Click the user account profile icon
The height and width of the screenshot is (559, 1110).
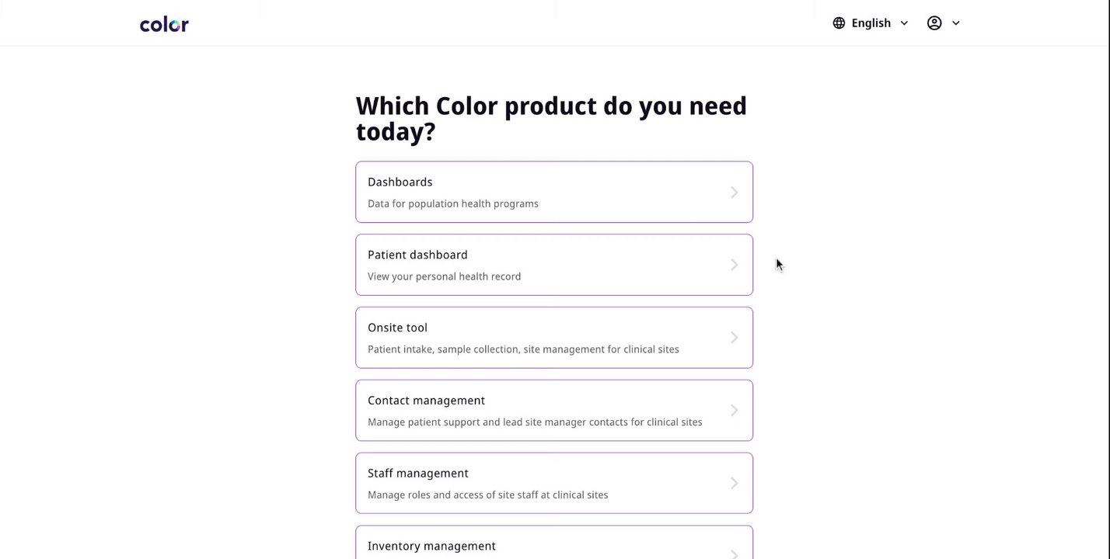click(x=934, y=23)
